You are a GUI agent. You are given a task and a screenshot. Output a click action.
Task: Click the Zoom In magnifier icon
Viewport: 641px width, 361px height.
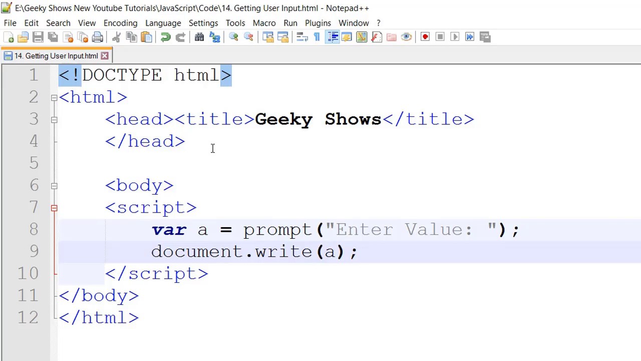(233, 37)
